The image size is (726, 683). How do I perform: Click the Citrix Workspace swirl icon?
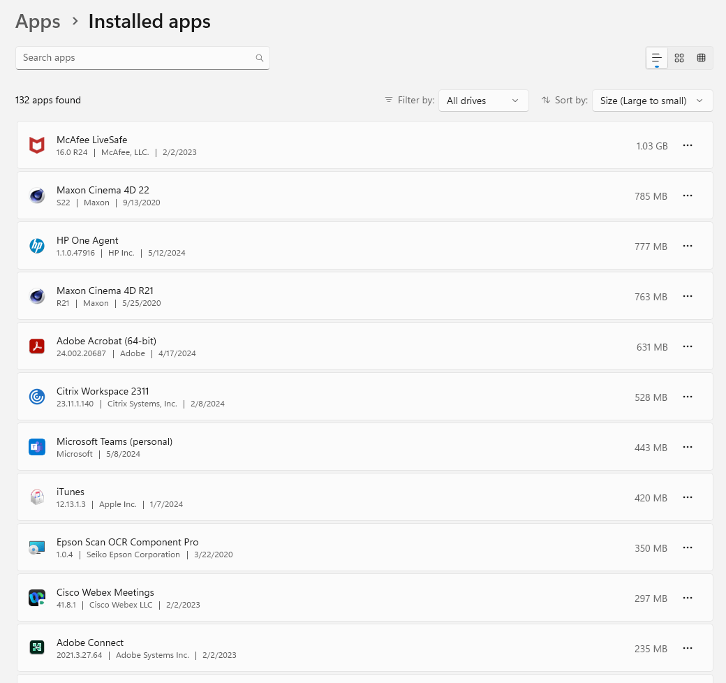point(37,397)
